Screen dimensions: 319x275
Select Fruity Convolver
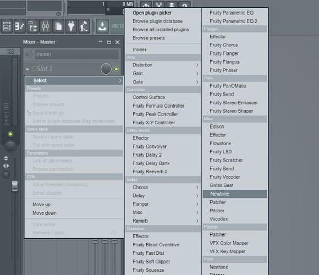click(163, 146)
